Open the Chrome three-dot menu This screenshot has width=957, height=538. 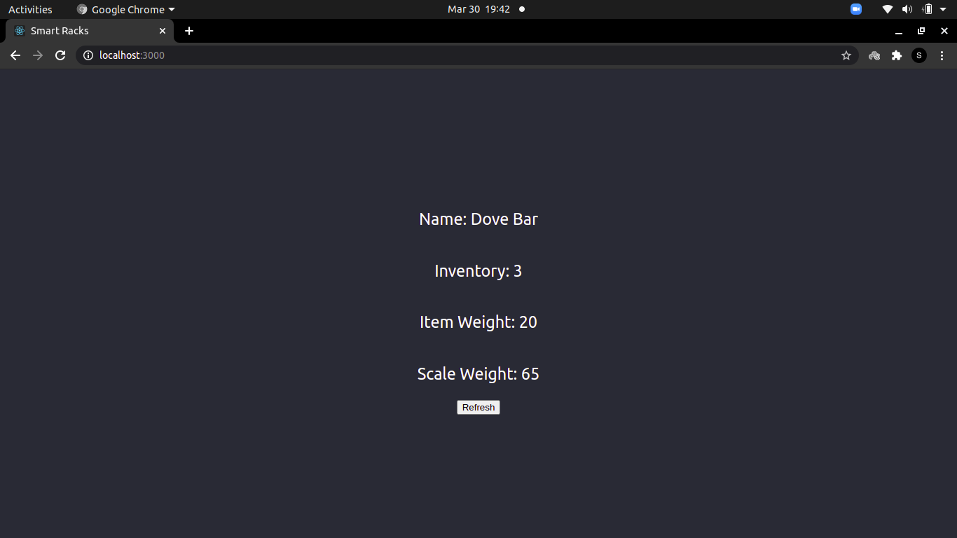942,55
